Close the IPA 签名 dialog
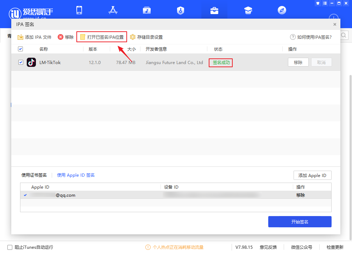352x253 pixels. (335, 24)
